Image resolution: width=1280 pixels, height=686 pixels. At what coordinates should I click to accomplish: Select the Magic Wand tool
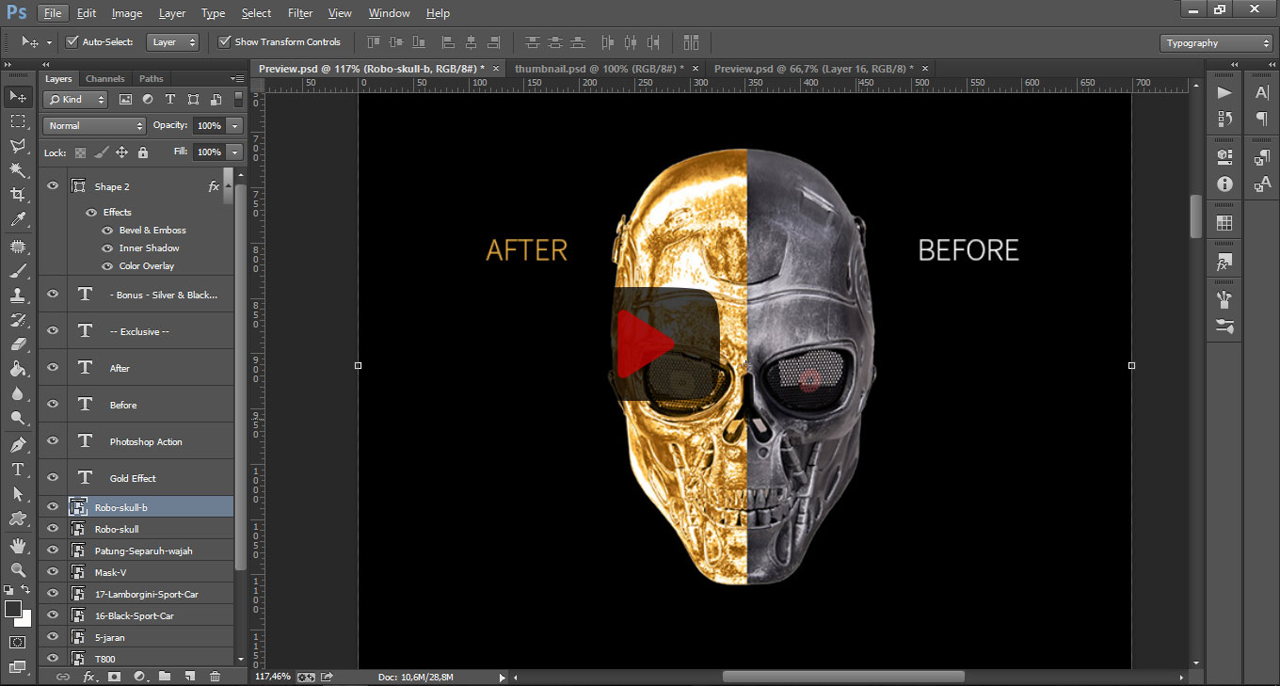point(17,170)
